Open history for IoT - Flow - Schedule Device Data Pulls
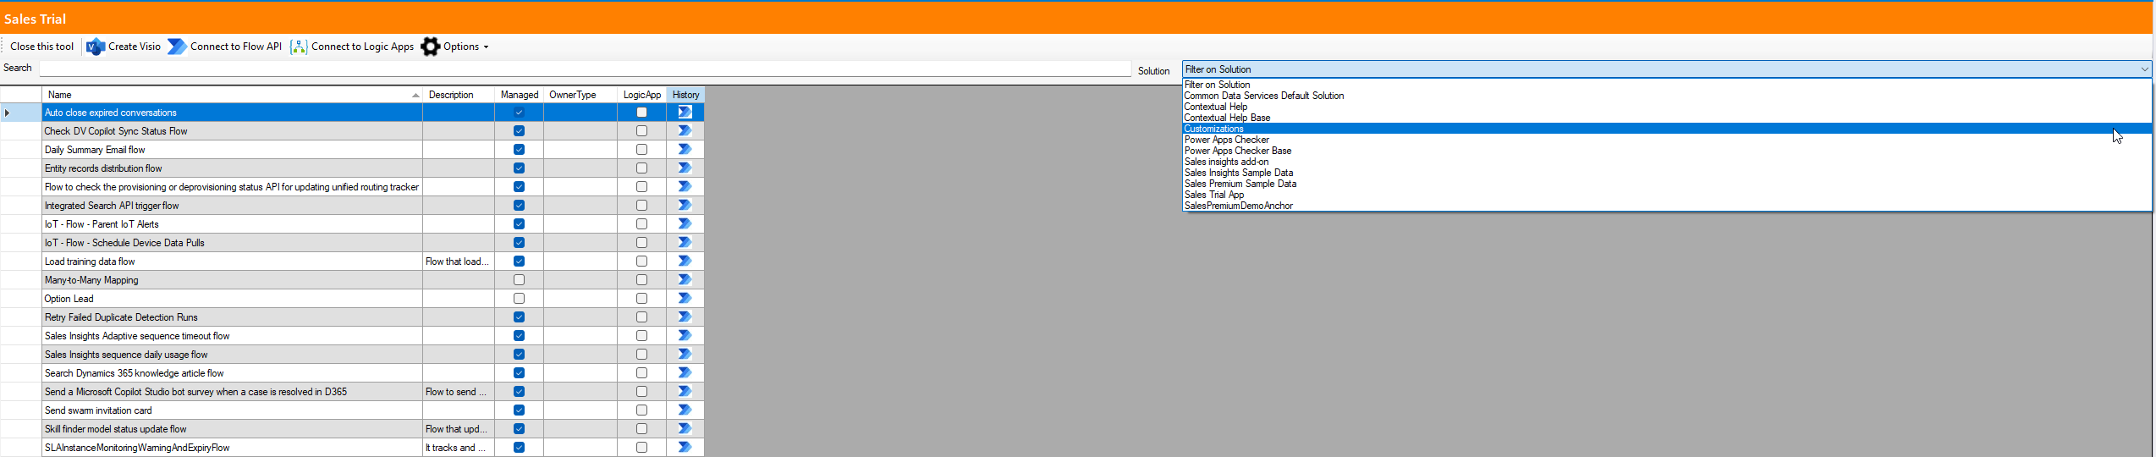Viewport: 2156px width, 457px height. 685,243
